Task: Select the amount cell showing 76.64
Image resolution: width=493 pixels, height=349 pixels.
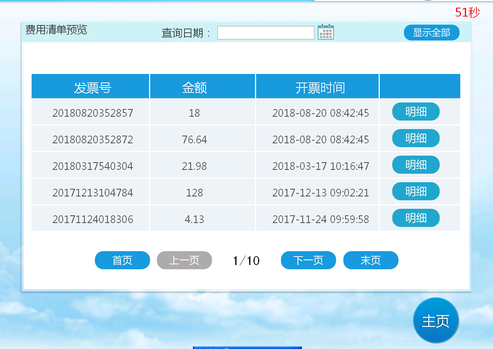Action: point(195,139)
